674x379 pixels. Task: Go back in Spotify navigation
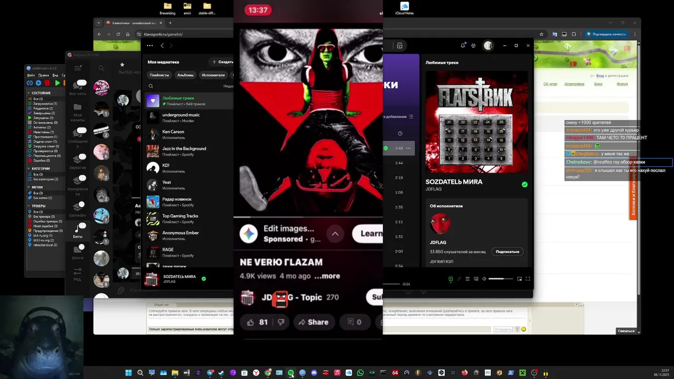click(162, 46)
